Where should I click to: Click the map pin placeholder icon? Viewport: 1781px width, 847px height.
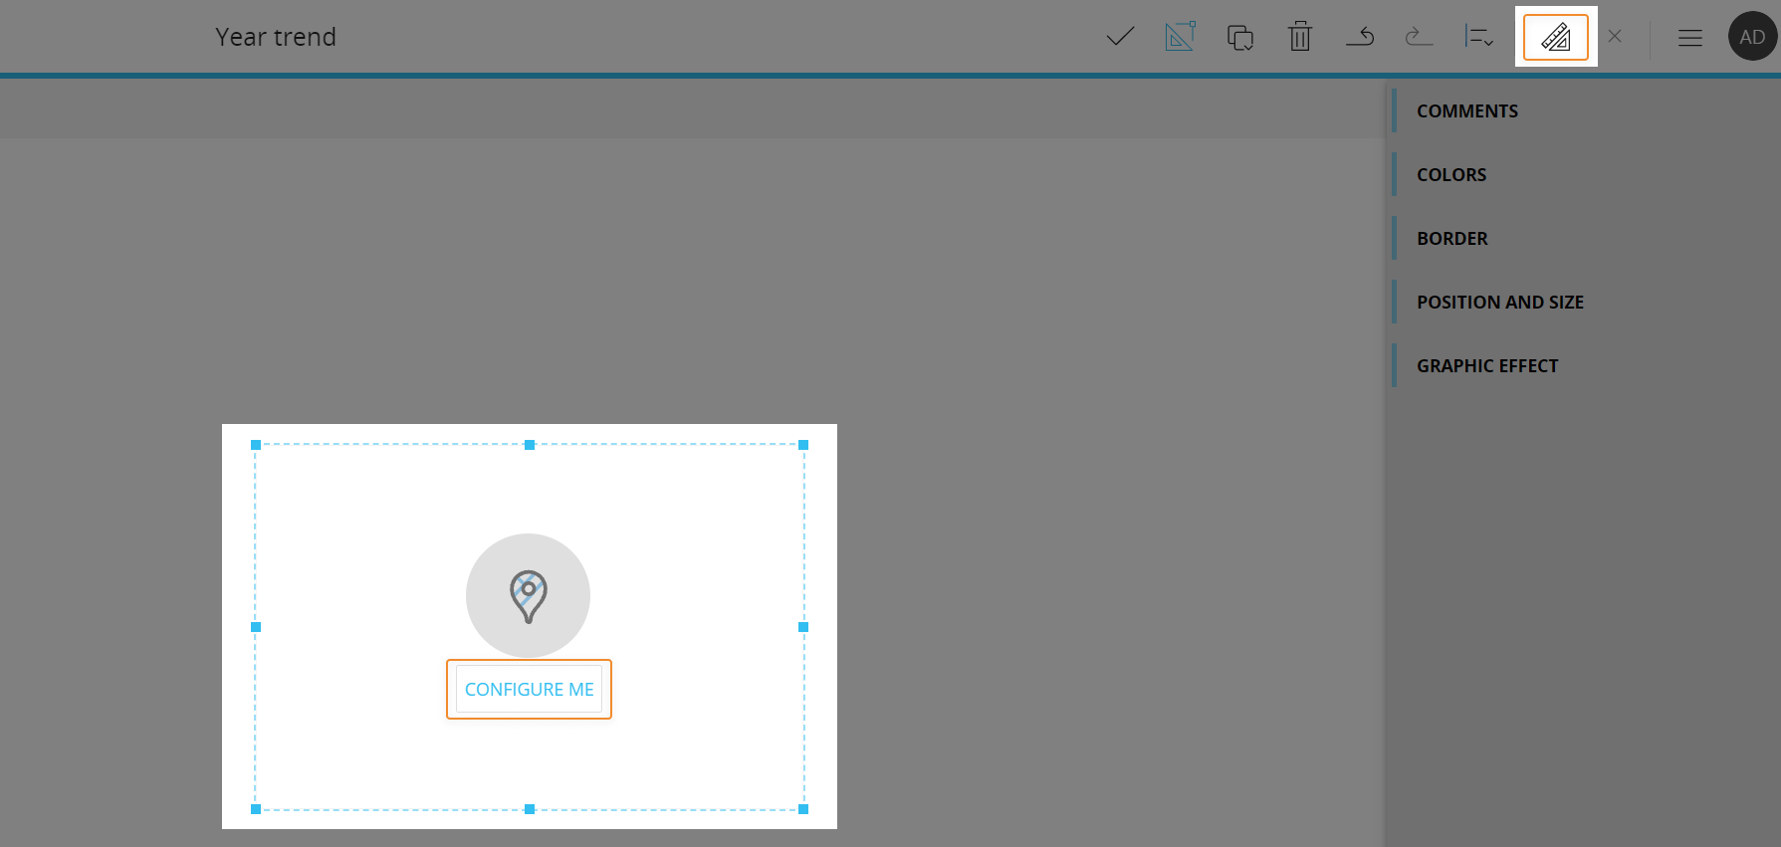tap(528, 595)
